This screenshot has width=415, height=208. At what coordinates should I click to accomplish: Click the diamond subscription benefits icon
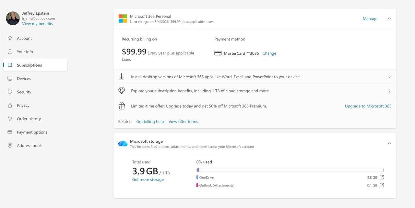(x=122, y=91)
